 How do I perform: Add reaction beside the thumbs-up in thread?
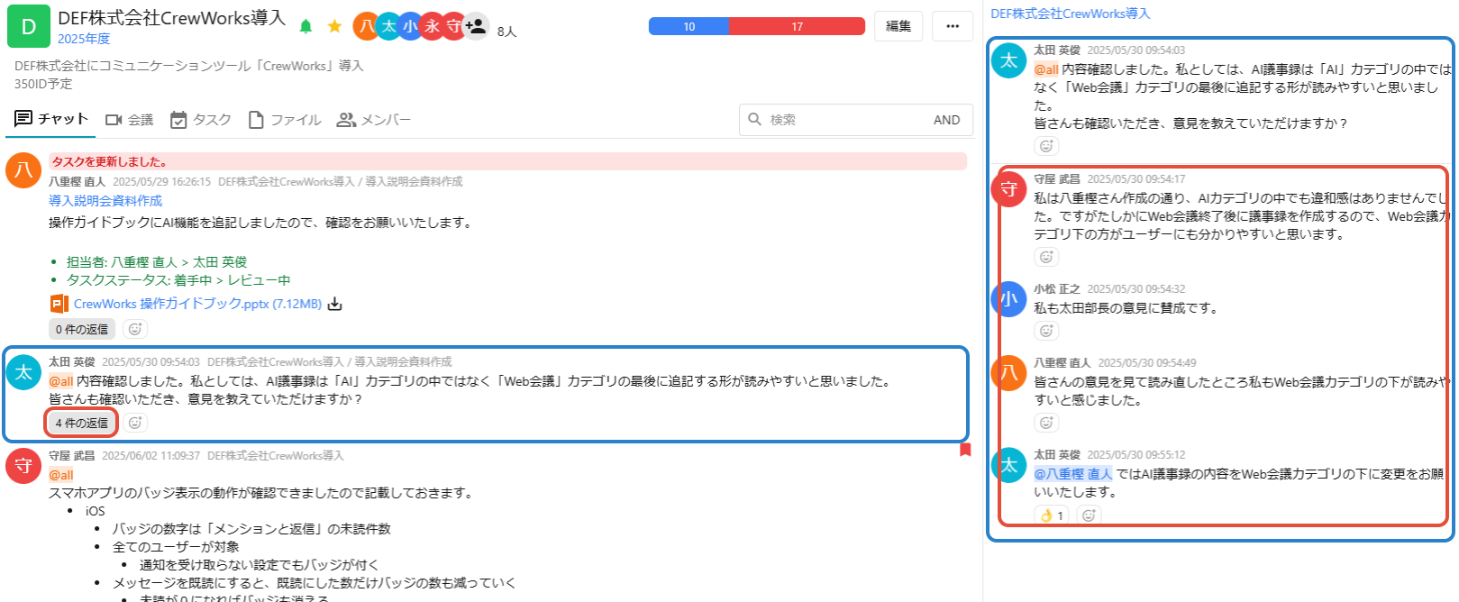tap(1089, 515)
